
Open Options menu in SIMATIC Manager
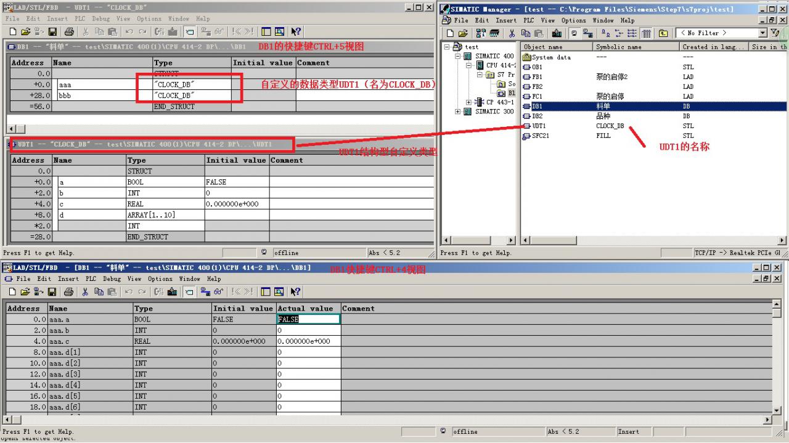pos(573,20)
